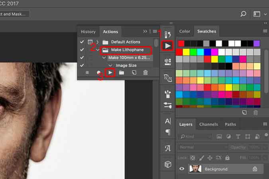
Task: Click Create new action icon
Action: [x=134, y=73]
